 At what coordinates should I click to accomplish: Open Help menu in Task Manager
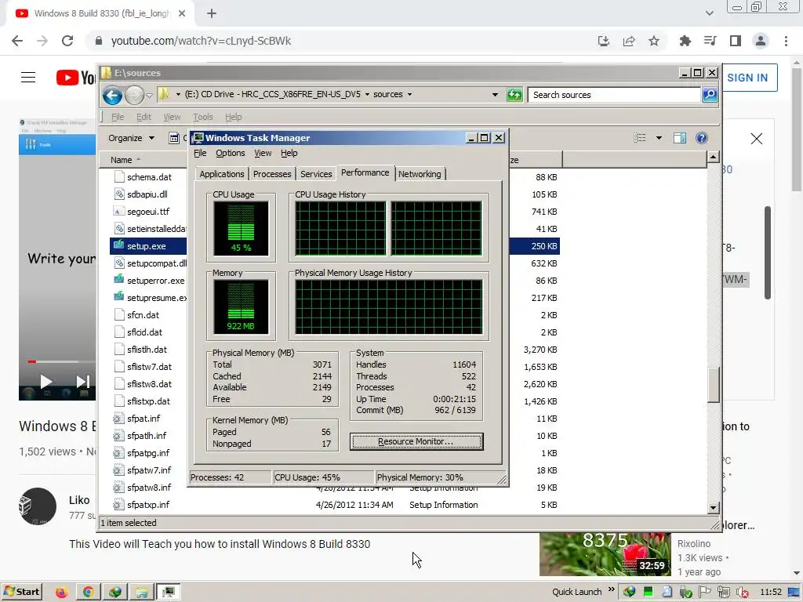[289, 153]
